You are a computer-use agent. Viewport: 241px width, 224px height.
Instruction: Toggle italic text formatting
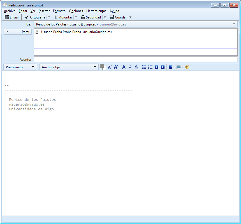(130, 67)
